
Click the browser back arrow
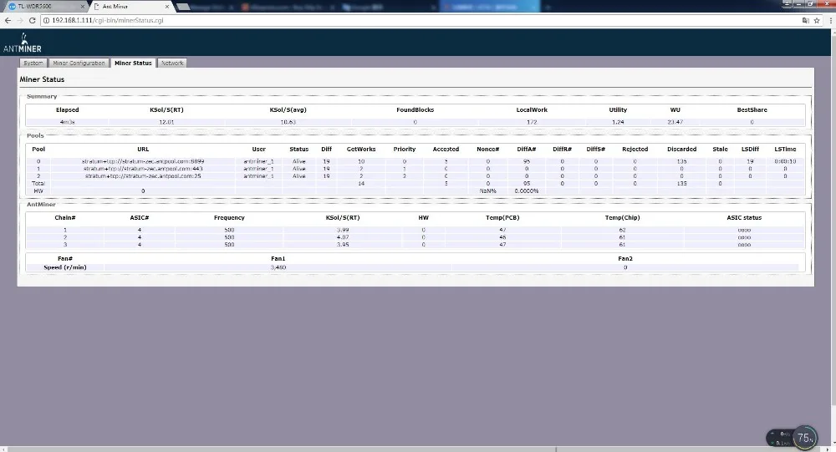(8, 20)
